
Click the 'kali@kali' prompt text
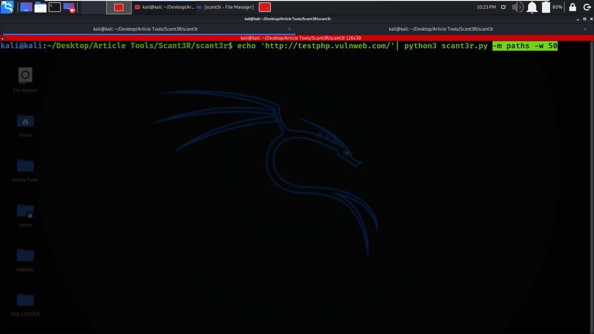click(21, 46)
